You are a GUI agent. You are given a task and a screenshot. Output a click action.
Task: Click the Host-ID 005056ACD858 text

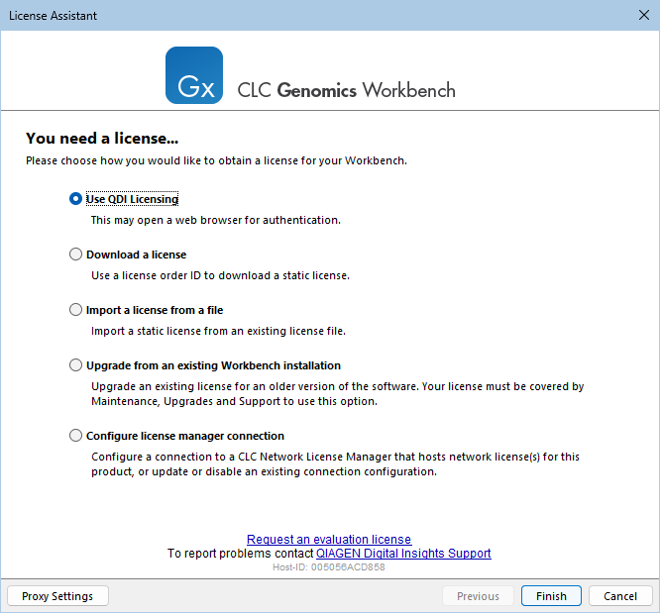329,567
